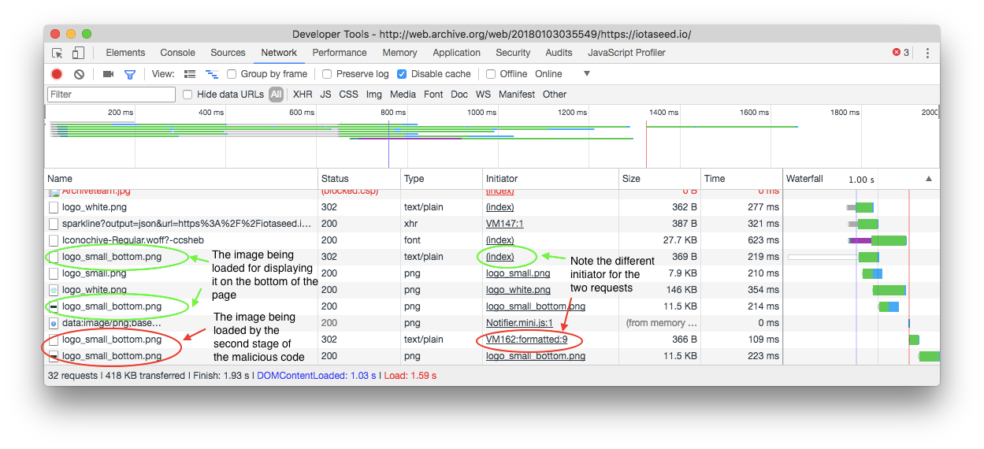Filter requests by JS type

325,95
